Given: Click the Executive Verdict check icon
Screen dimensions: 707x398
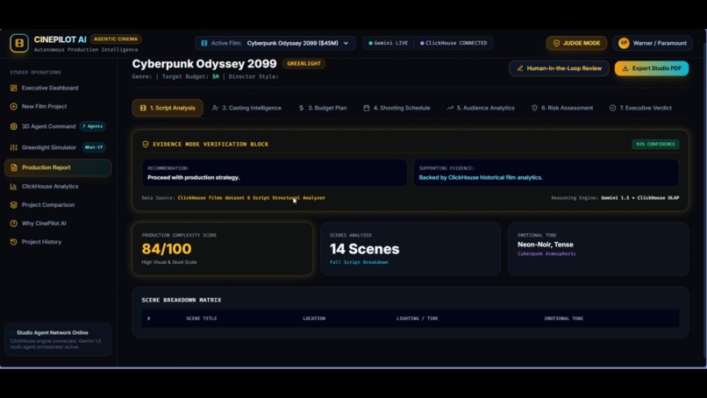Looking at the screenshot, I should pos(613,108).
